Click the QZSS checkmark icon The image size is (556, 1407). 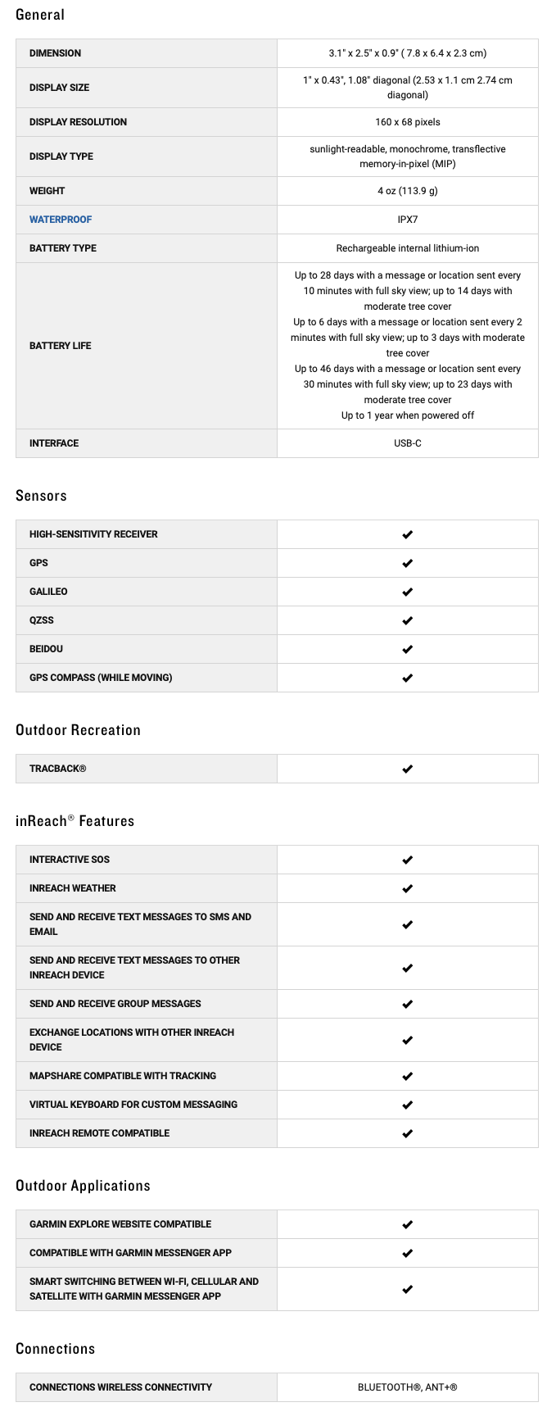point(408,620)
